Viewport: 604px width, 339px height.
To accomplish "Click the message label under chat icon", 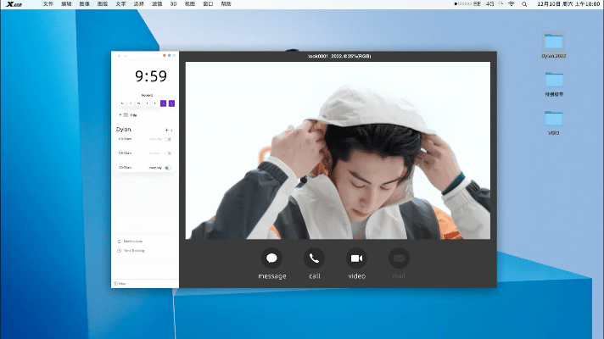I will (272, 276).
